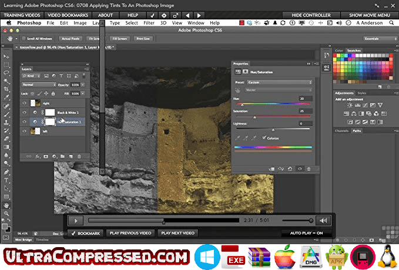
Task: Switch to the Paths tab
Action: point(357,131)
